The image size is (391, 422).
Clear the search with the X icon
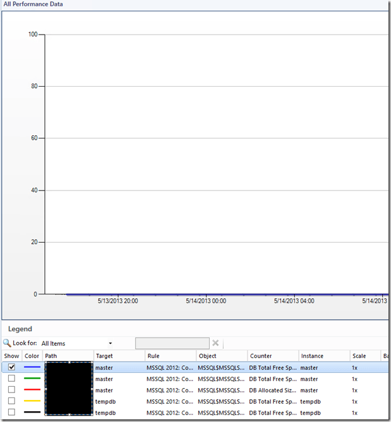click(215, 343)
